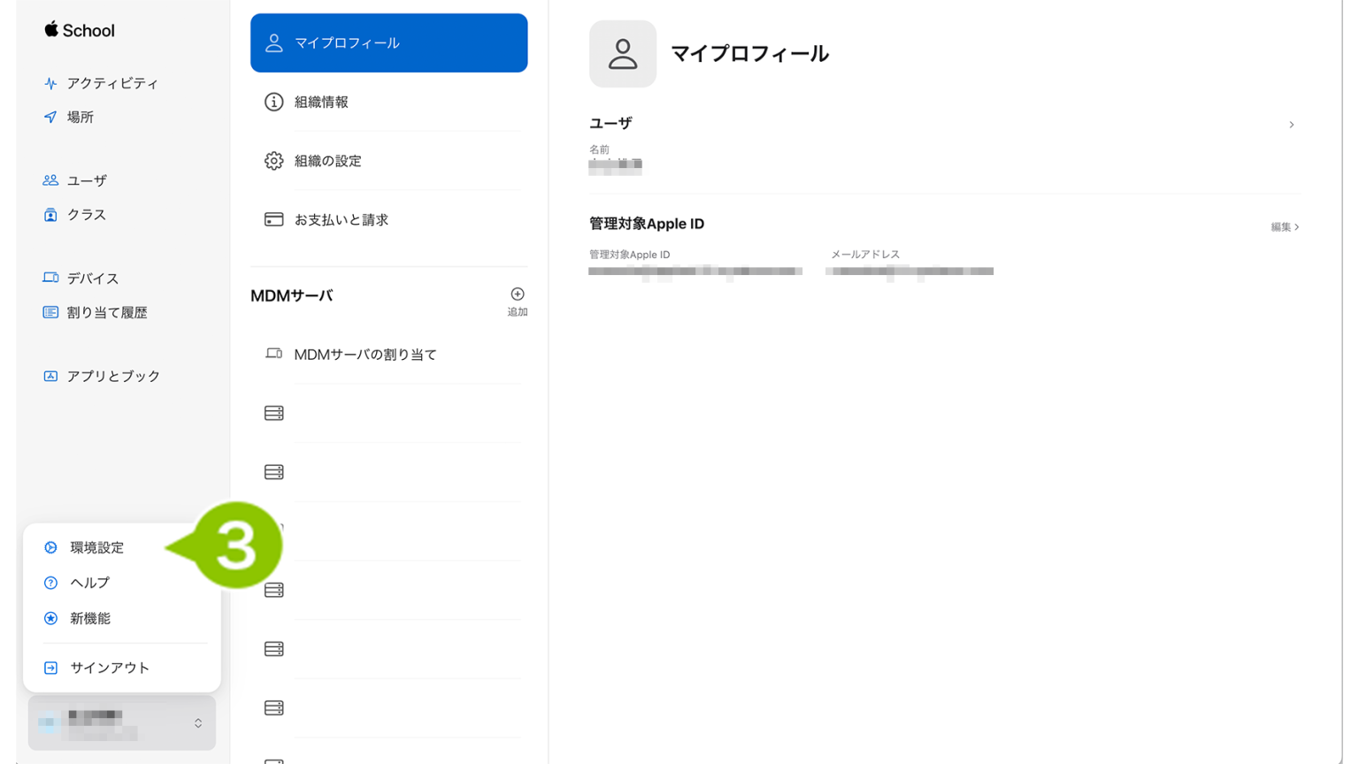
Task: Select the organization settings gear icon
Action: 274,161
